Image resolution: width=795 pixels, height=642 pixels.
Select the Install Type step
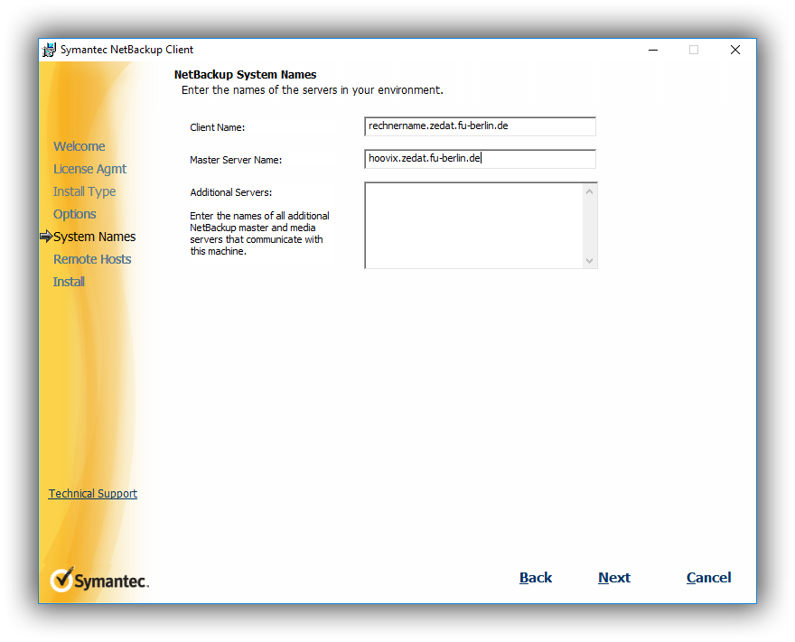coord(84,192)
